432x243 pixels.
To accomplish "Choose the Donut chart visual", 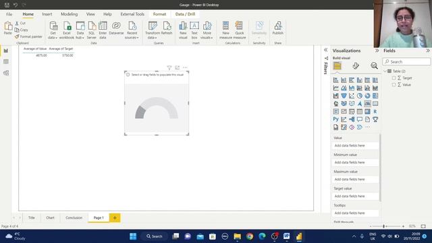I will [367, 96].
